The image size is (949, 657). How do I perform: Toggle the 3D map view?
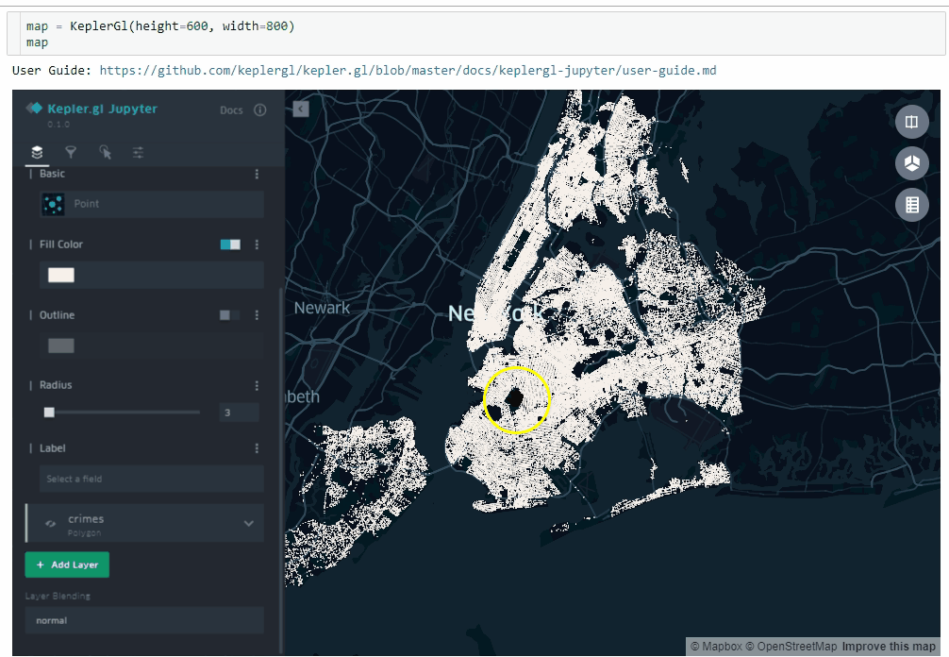pyautogui.click(x=911, y=163)
